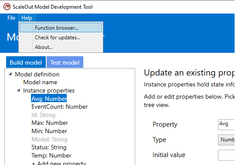
Task: Open the About... dialog entry
Action: (x=61, y=47)
